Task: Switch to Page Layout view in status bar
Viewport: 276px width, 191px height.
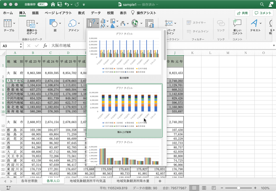Action: [204, 188]
